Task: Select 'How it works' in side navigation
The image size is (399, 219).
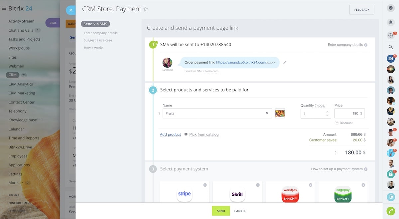Action: (x=93, y=48)
